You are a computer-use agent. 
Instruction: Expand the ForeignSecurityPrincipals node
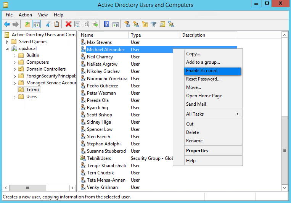click(x=14, y=76)
